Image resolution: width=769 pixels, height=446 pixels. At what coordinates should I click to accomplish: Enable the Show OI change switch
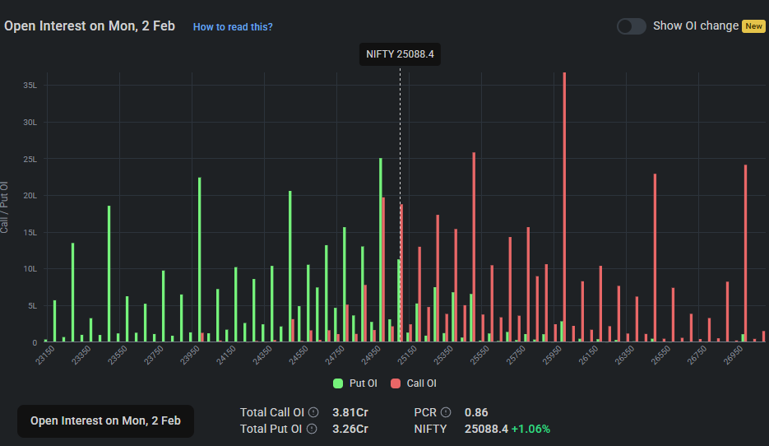pos(632,26)
